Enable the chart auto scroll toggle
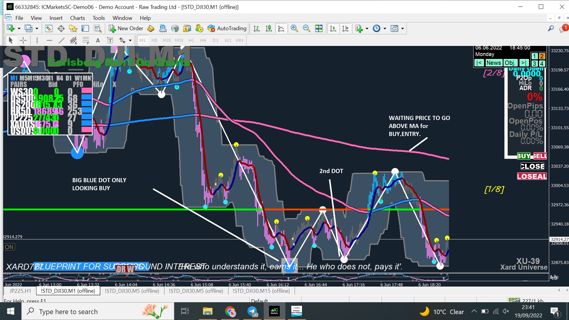569x320 pixels. [x=333, y=28]
